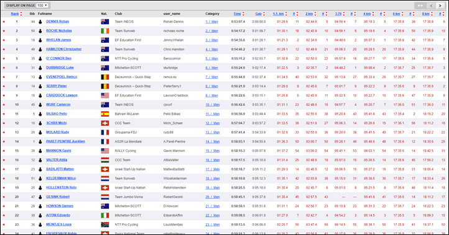Expand row details for MANNION Gavin

click(4, 151)
